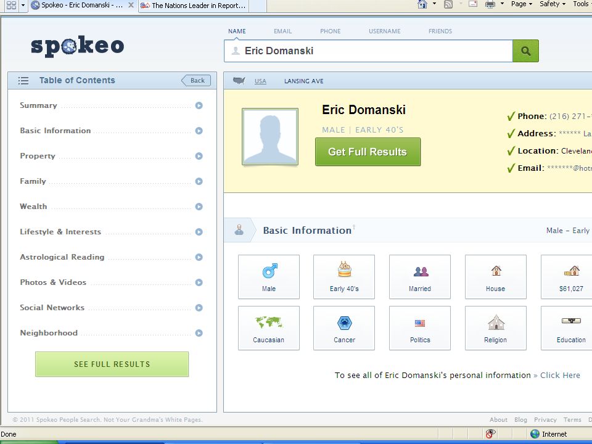Viewport: 592px width, 444px height.
Task: Click the LANSING AVE breadcrumb
Action: click(x=303, y=81)
